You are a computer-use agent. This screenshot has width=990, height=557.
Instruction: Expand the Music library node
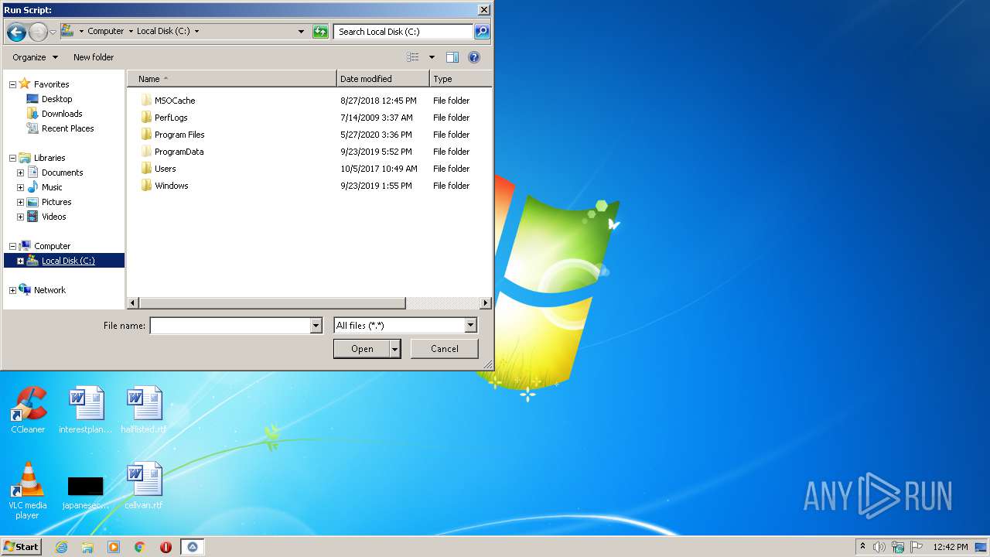[20, 187]
